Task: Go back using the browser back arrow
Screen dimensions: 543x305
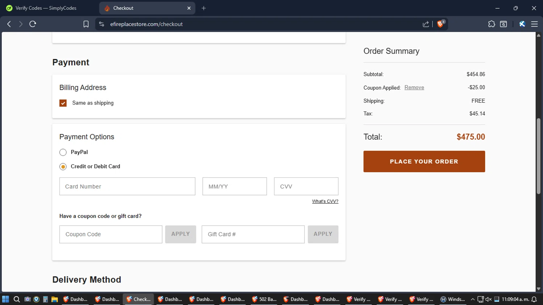Action: pyautogui.click(x=9, y=24)
